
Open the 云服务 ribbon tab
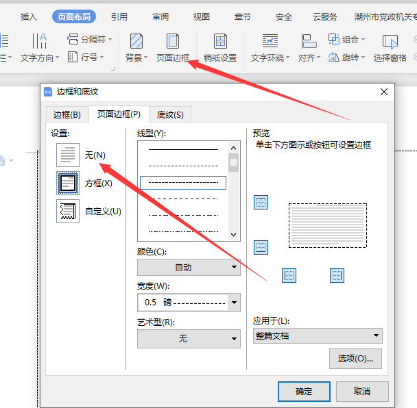coord(325,17)
